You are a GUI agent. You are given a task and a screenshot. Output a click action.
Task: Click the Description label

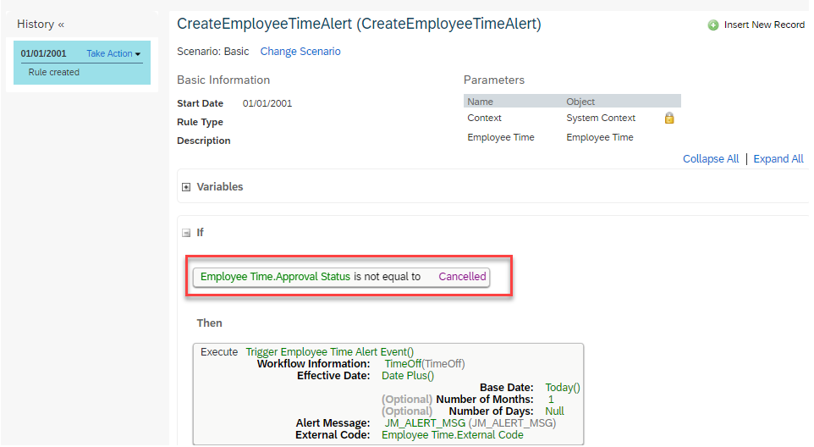(x=203, y=141)
